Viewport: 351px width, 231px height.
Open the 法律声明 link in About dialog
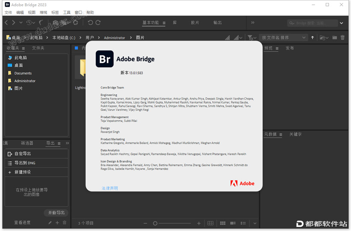click(110, 188)
